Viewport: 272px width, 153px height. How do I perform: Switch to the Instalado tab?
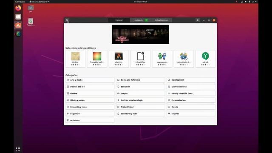tap(140, 20)
